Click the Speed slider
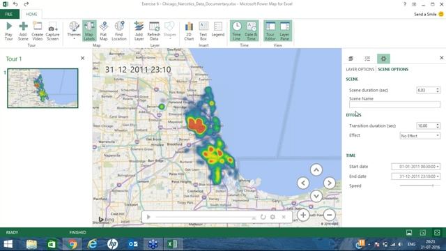Screen dimensions: 446x251 click(x=420, y=185)
